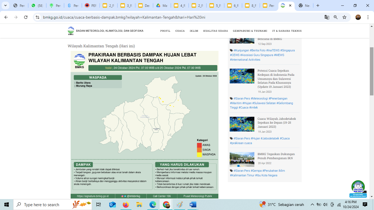Open the IKLIM menu

tap(194, 31)
